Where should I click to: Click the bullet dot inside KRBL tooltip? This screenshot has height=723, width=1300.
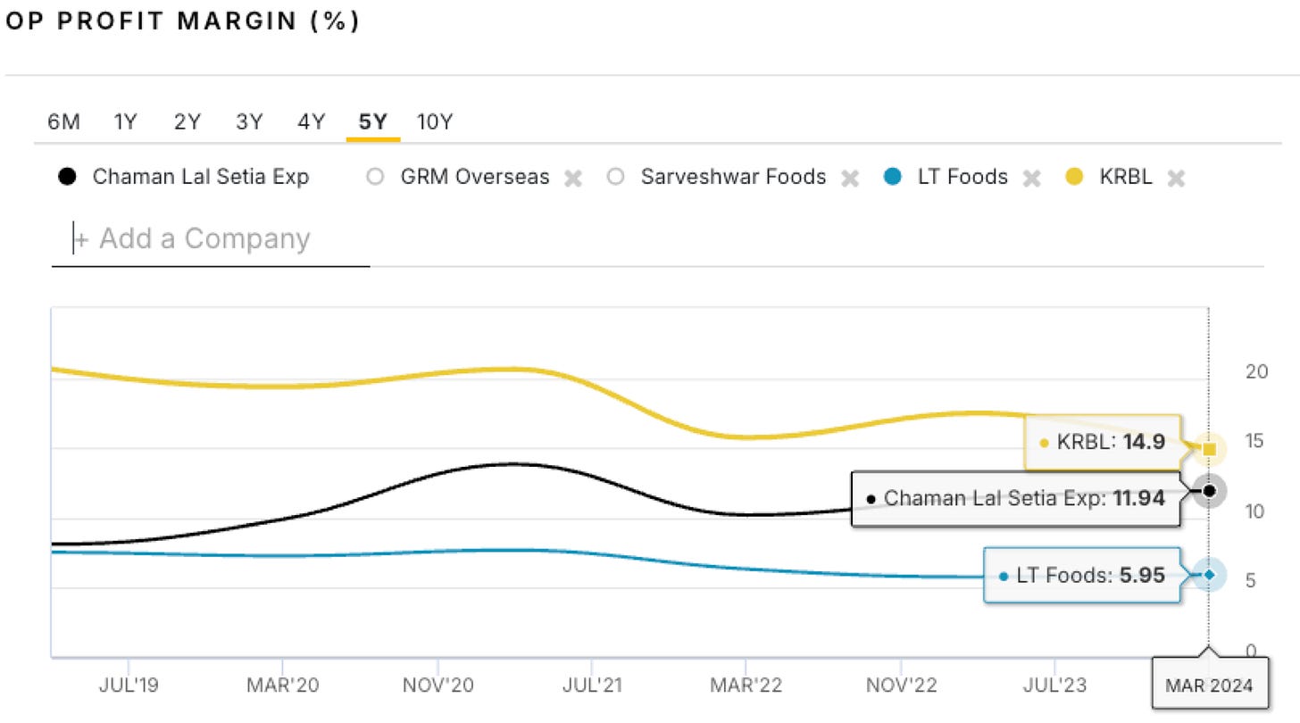(1042, 442)
